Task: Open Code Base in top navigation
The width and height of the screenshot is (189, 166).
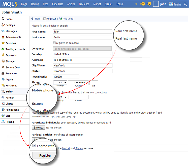Action: click(58, 4)
